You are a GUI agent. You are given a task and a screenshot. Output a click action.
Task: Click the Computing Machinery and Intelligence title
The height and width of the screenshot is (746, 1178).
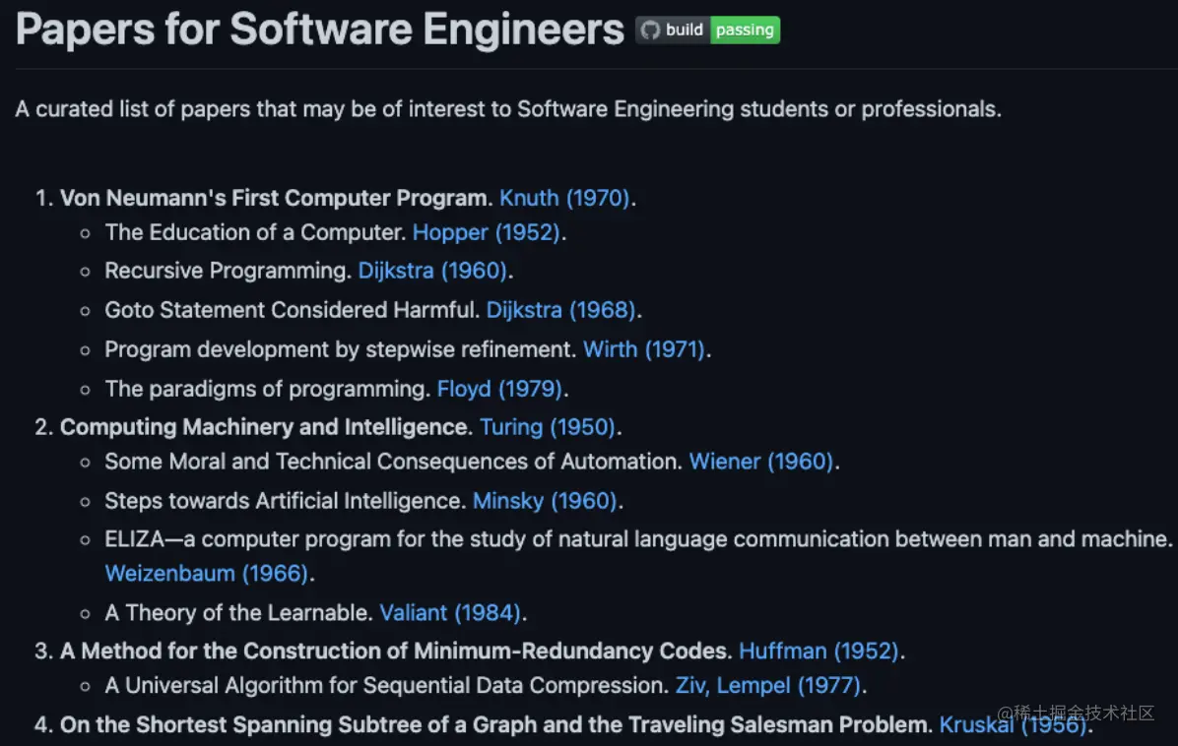click(x=264, y=427)
